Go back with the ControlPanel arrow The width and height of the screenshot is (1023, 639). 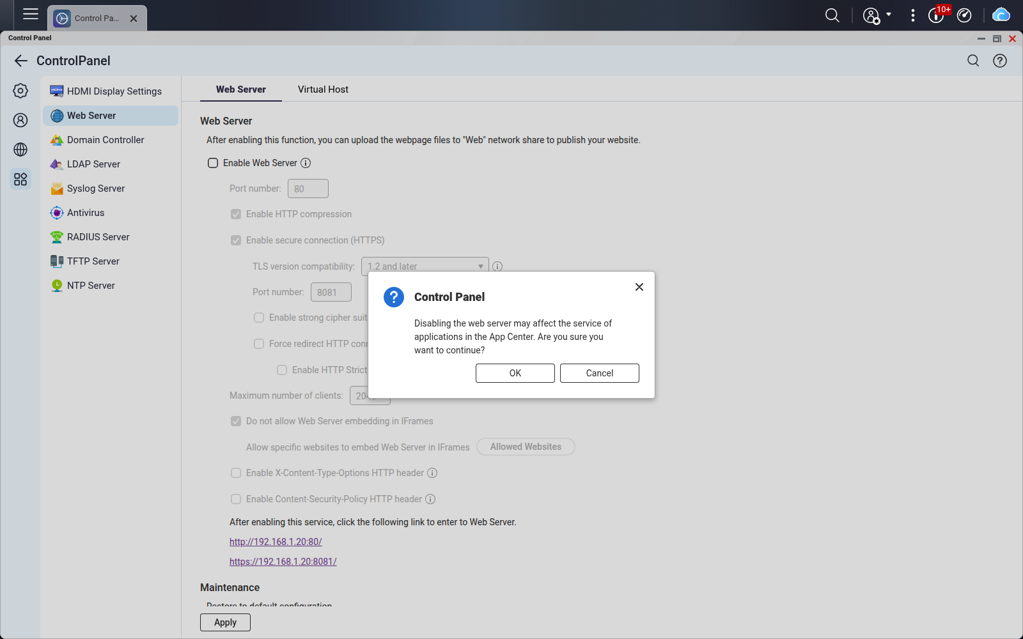pos(21,61)
